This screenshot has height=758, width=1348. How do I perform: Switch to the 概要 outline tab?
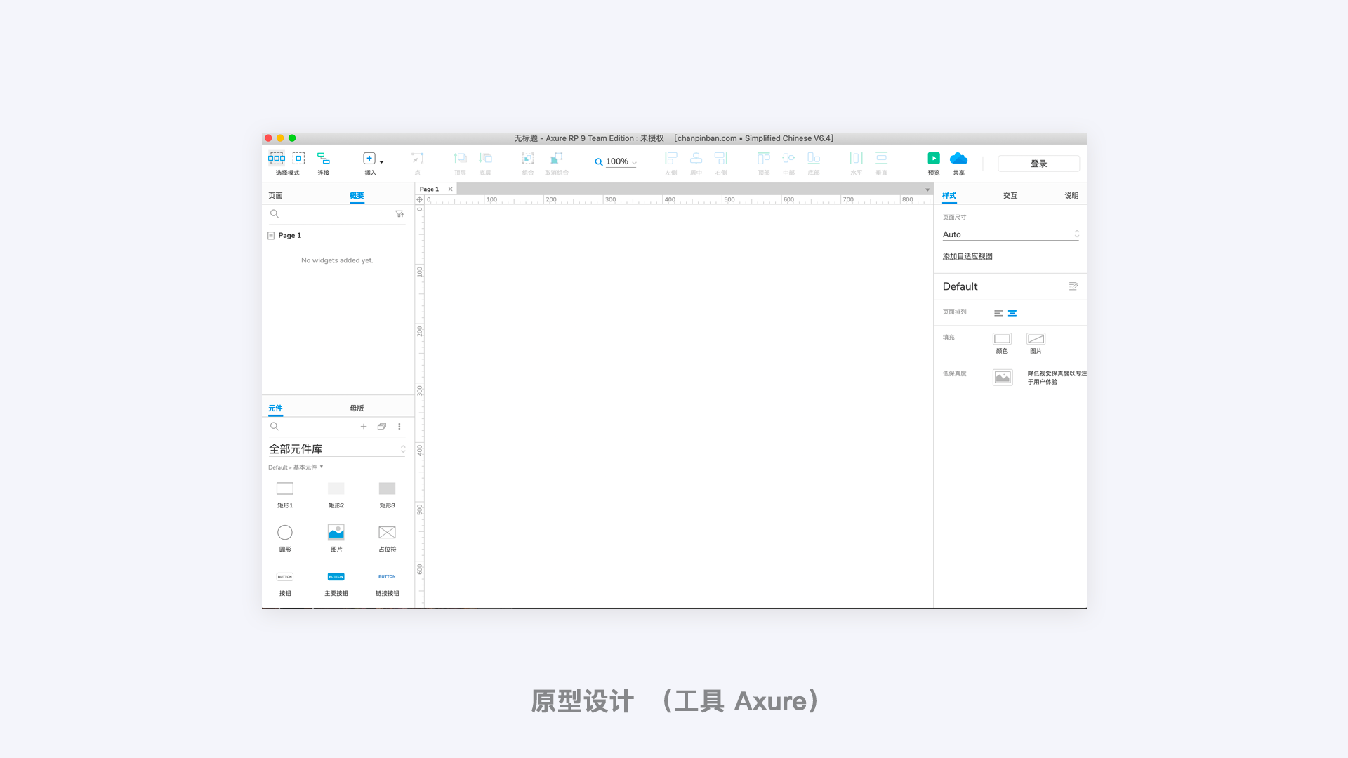(357, 196)
